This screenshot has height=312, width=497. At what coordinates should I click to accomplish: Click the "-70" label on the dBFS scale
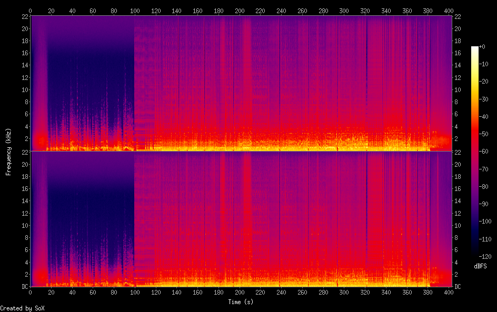pos(483,169)
